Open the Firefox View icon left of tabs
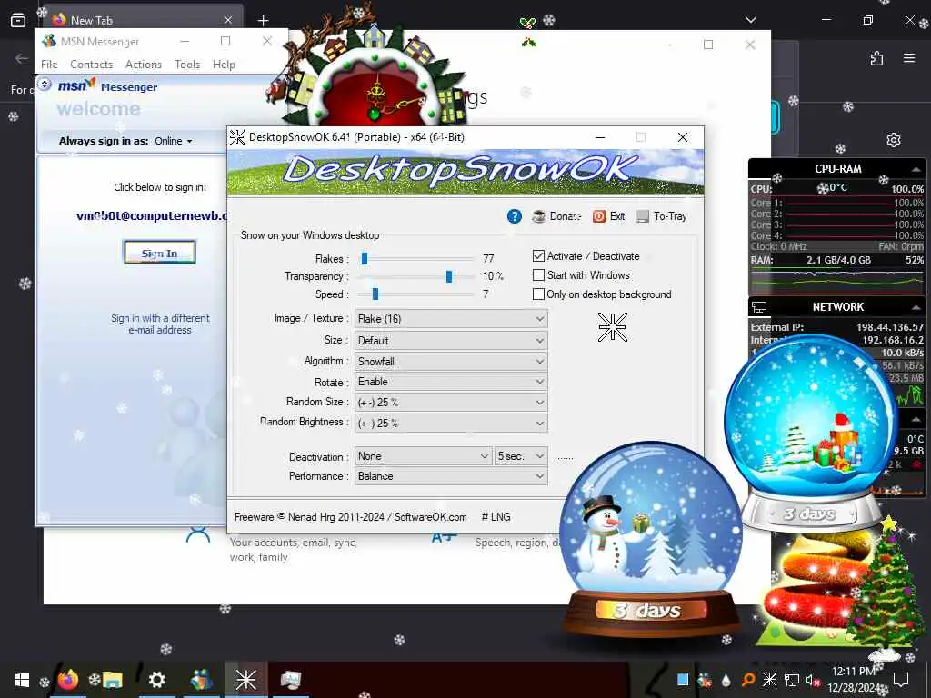 [x=18, y=20]
